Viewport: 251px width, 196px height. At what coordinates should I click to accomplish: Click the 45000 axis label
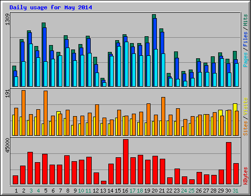coord(7,146)
